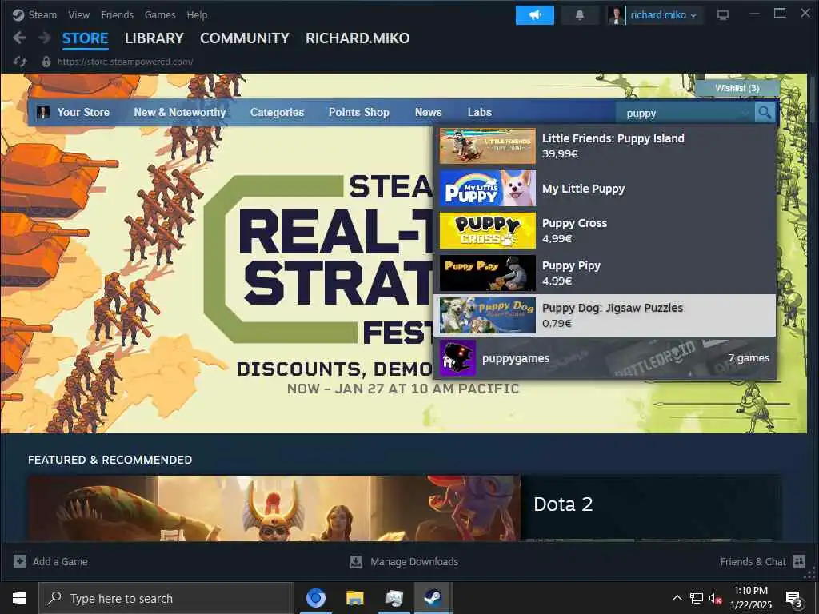The image size is (819, 614).
Task: Click the Windows taskbar search box
Action: (x=166, y=598)
